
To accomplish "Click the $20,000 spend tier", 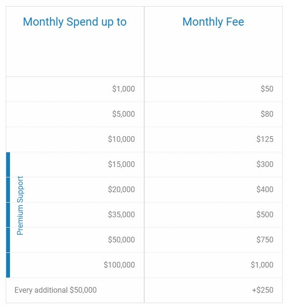I will coord(121,189).
